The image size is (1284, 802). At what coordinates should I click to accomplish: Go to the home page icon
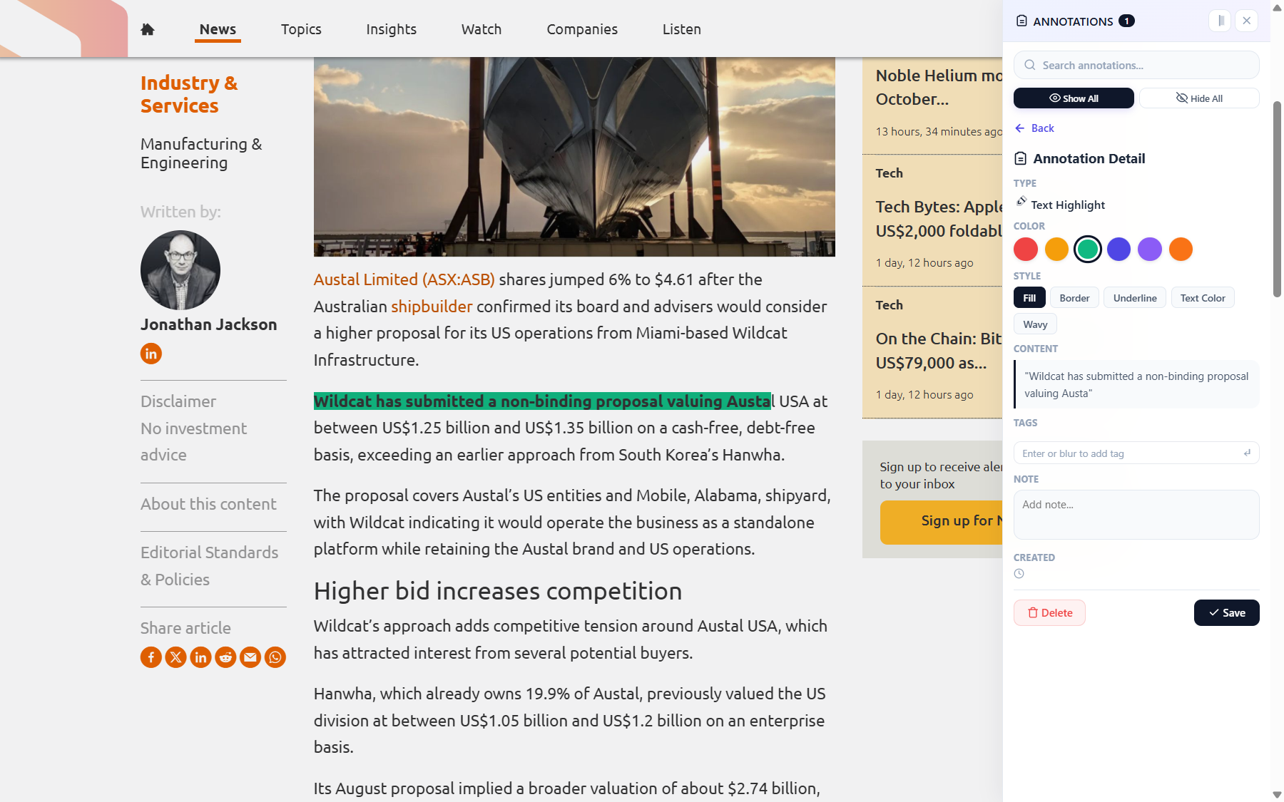coord(148,29)
